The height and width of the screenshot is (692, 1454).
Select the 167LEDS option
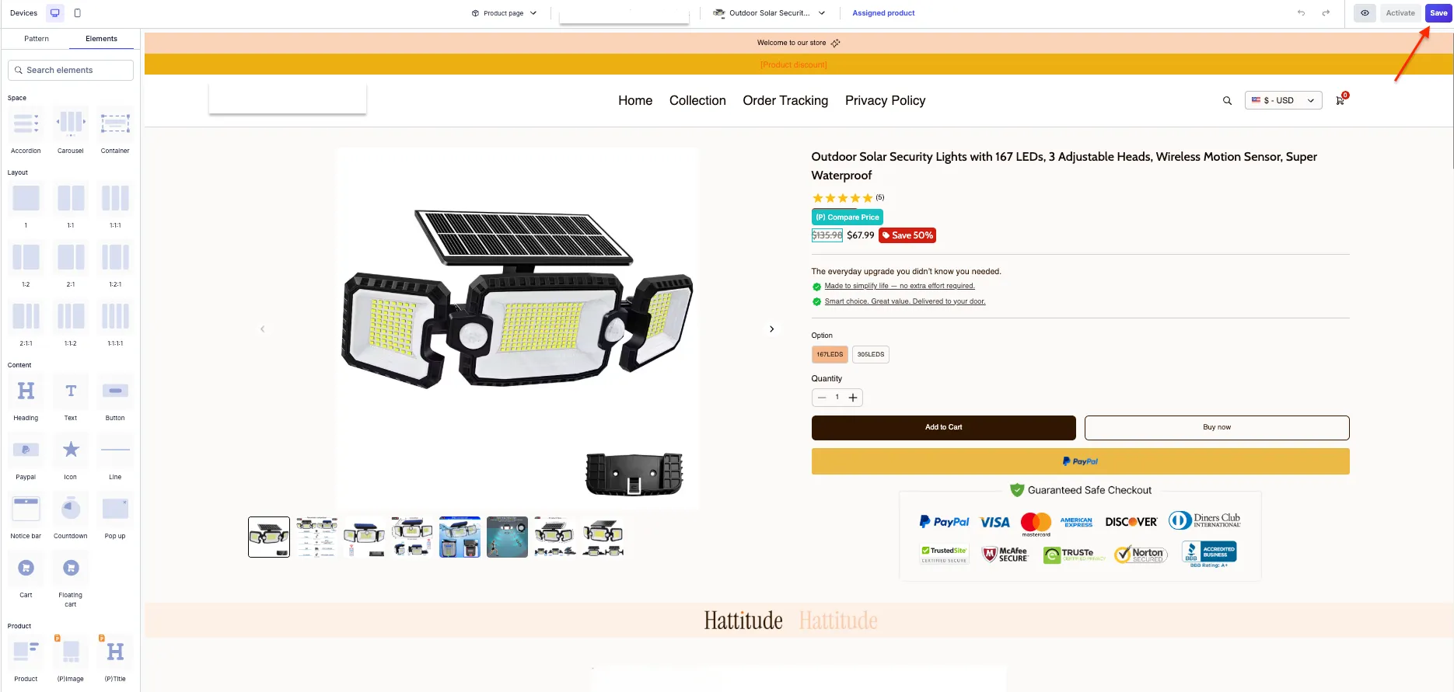tap(830, 354)
